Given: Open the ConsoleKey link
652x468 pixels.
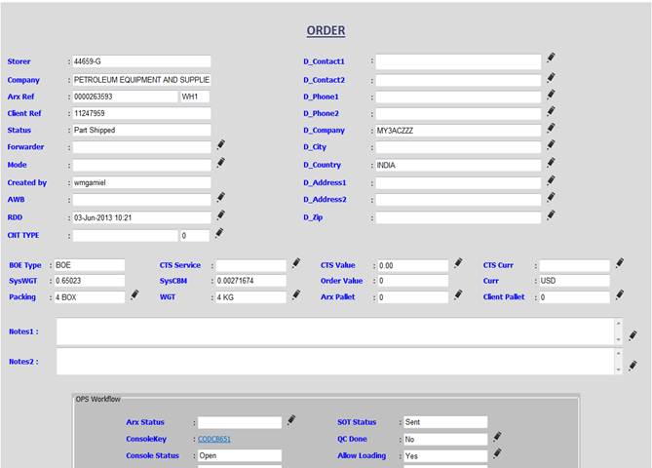Looking at the screenshot, I should click(x=214, y=439).
